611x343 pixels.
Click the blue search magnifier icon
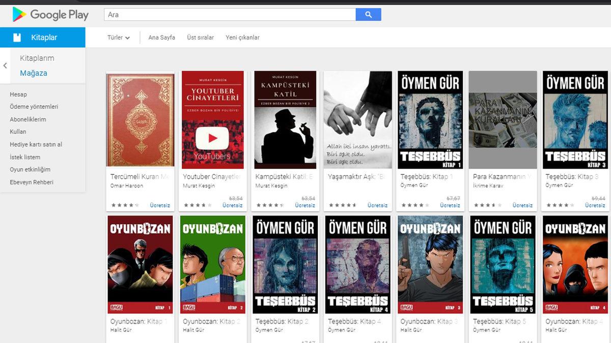(368, 14)
